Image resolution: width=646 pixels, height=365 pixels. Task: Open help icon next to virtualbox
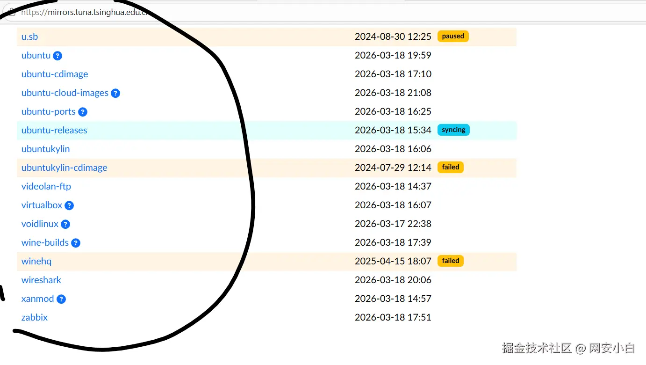(69, 205)
